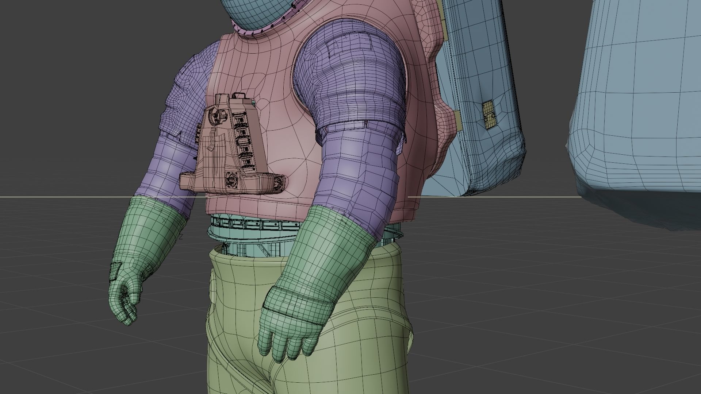The image size is (701, 394).
Task: Select the purple forearm above the near glove
Action: [358, 171]
